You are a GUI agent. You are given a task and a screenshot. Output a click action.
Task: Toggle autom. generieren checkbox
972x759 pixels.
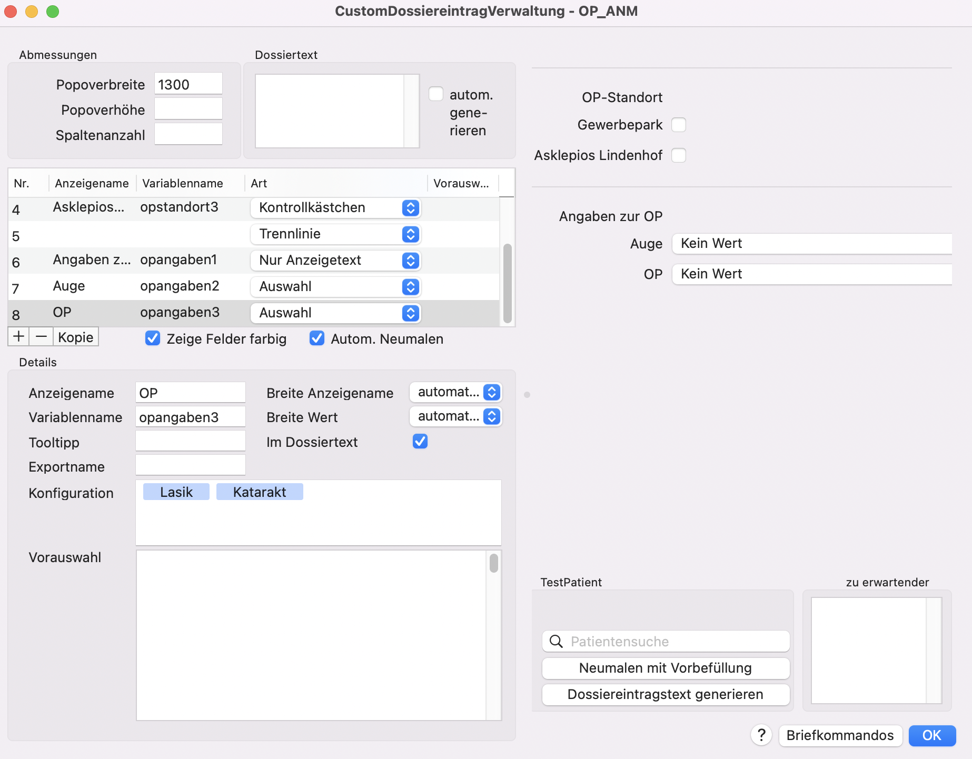(436, 94)
